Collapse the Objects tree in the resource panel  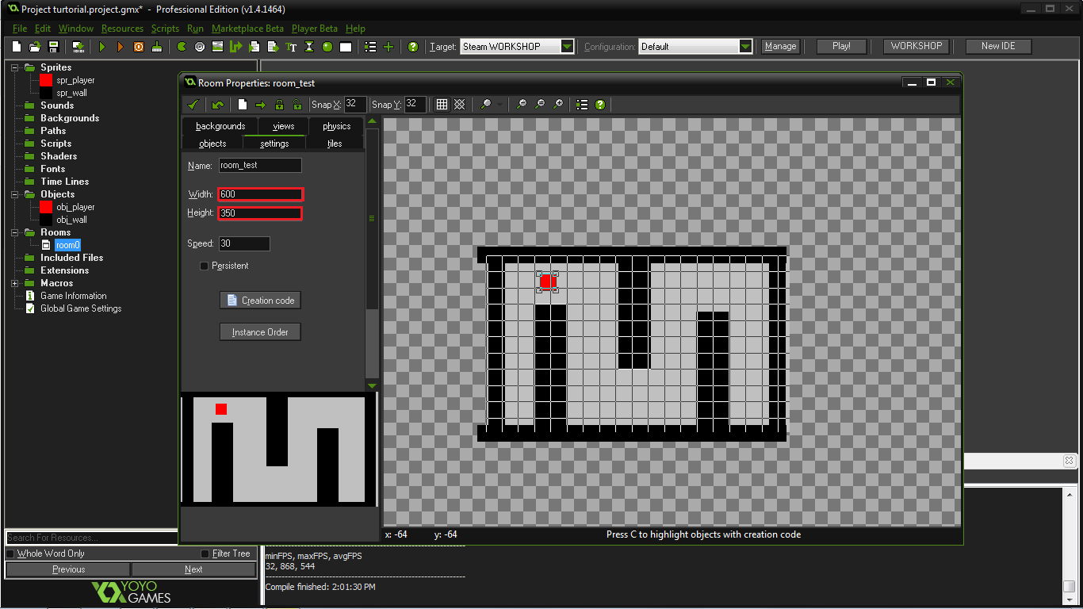tap(13, 194)
